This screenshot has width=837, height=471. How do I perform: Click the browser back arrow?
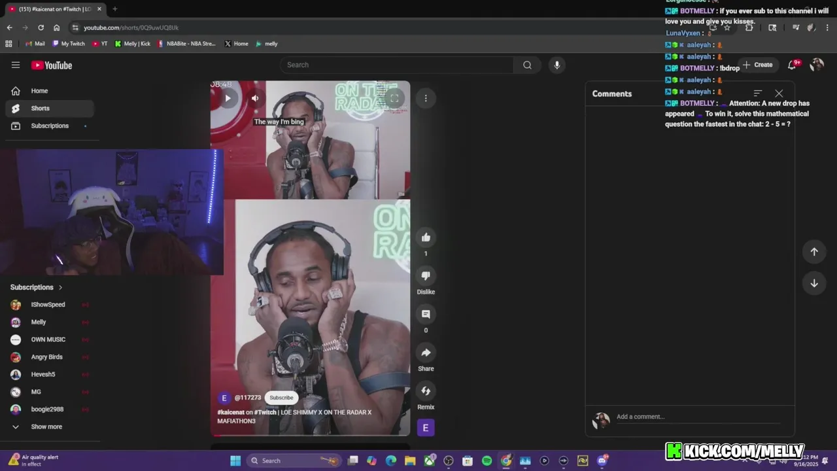pyautogui.click(x=9, y=27)
